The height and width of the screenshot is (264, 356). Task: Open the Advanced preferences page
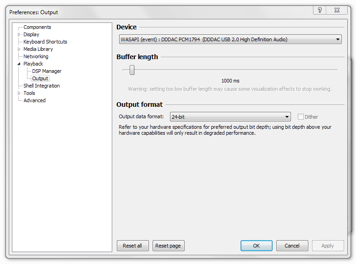(x=34, y=100)
